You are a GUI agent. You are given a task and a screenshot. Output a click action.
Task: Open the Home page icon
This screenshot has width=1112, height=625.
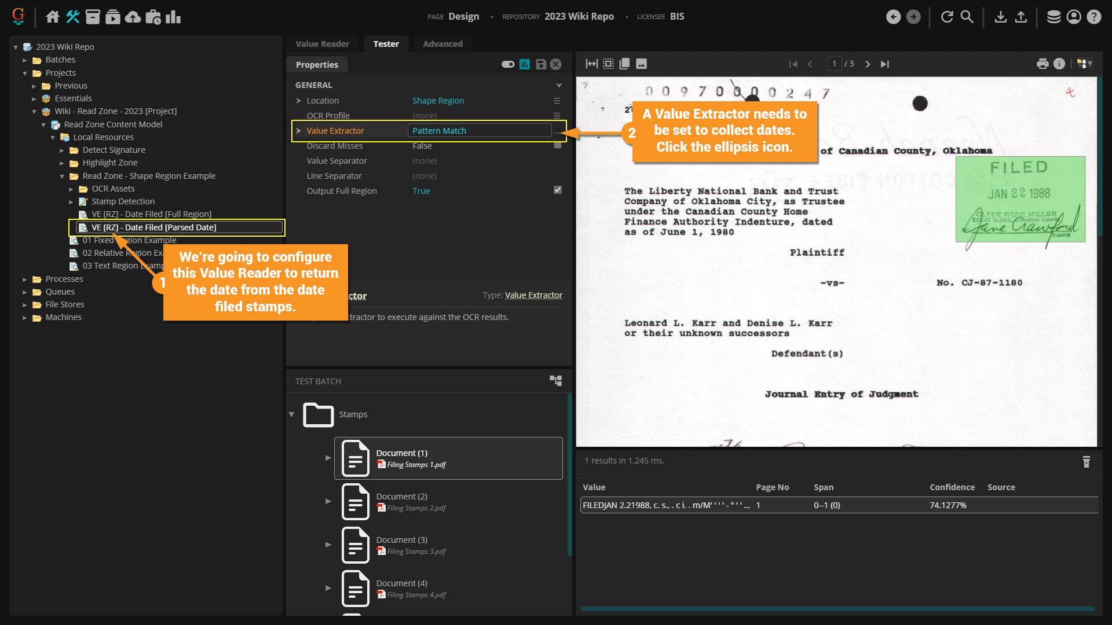(53, 17)
